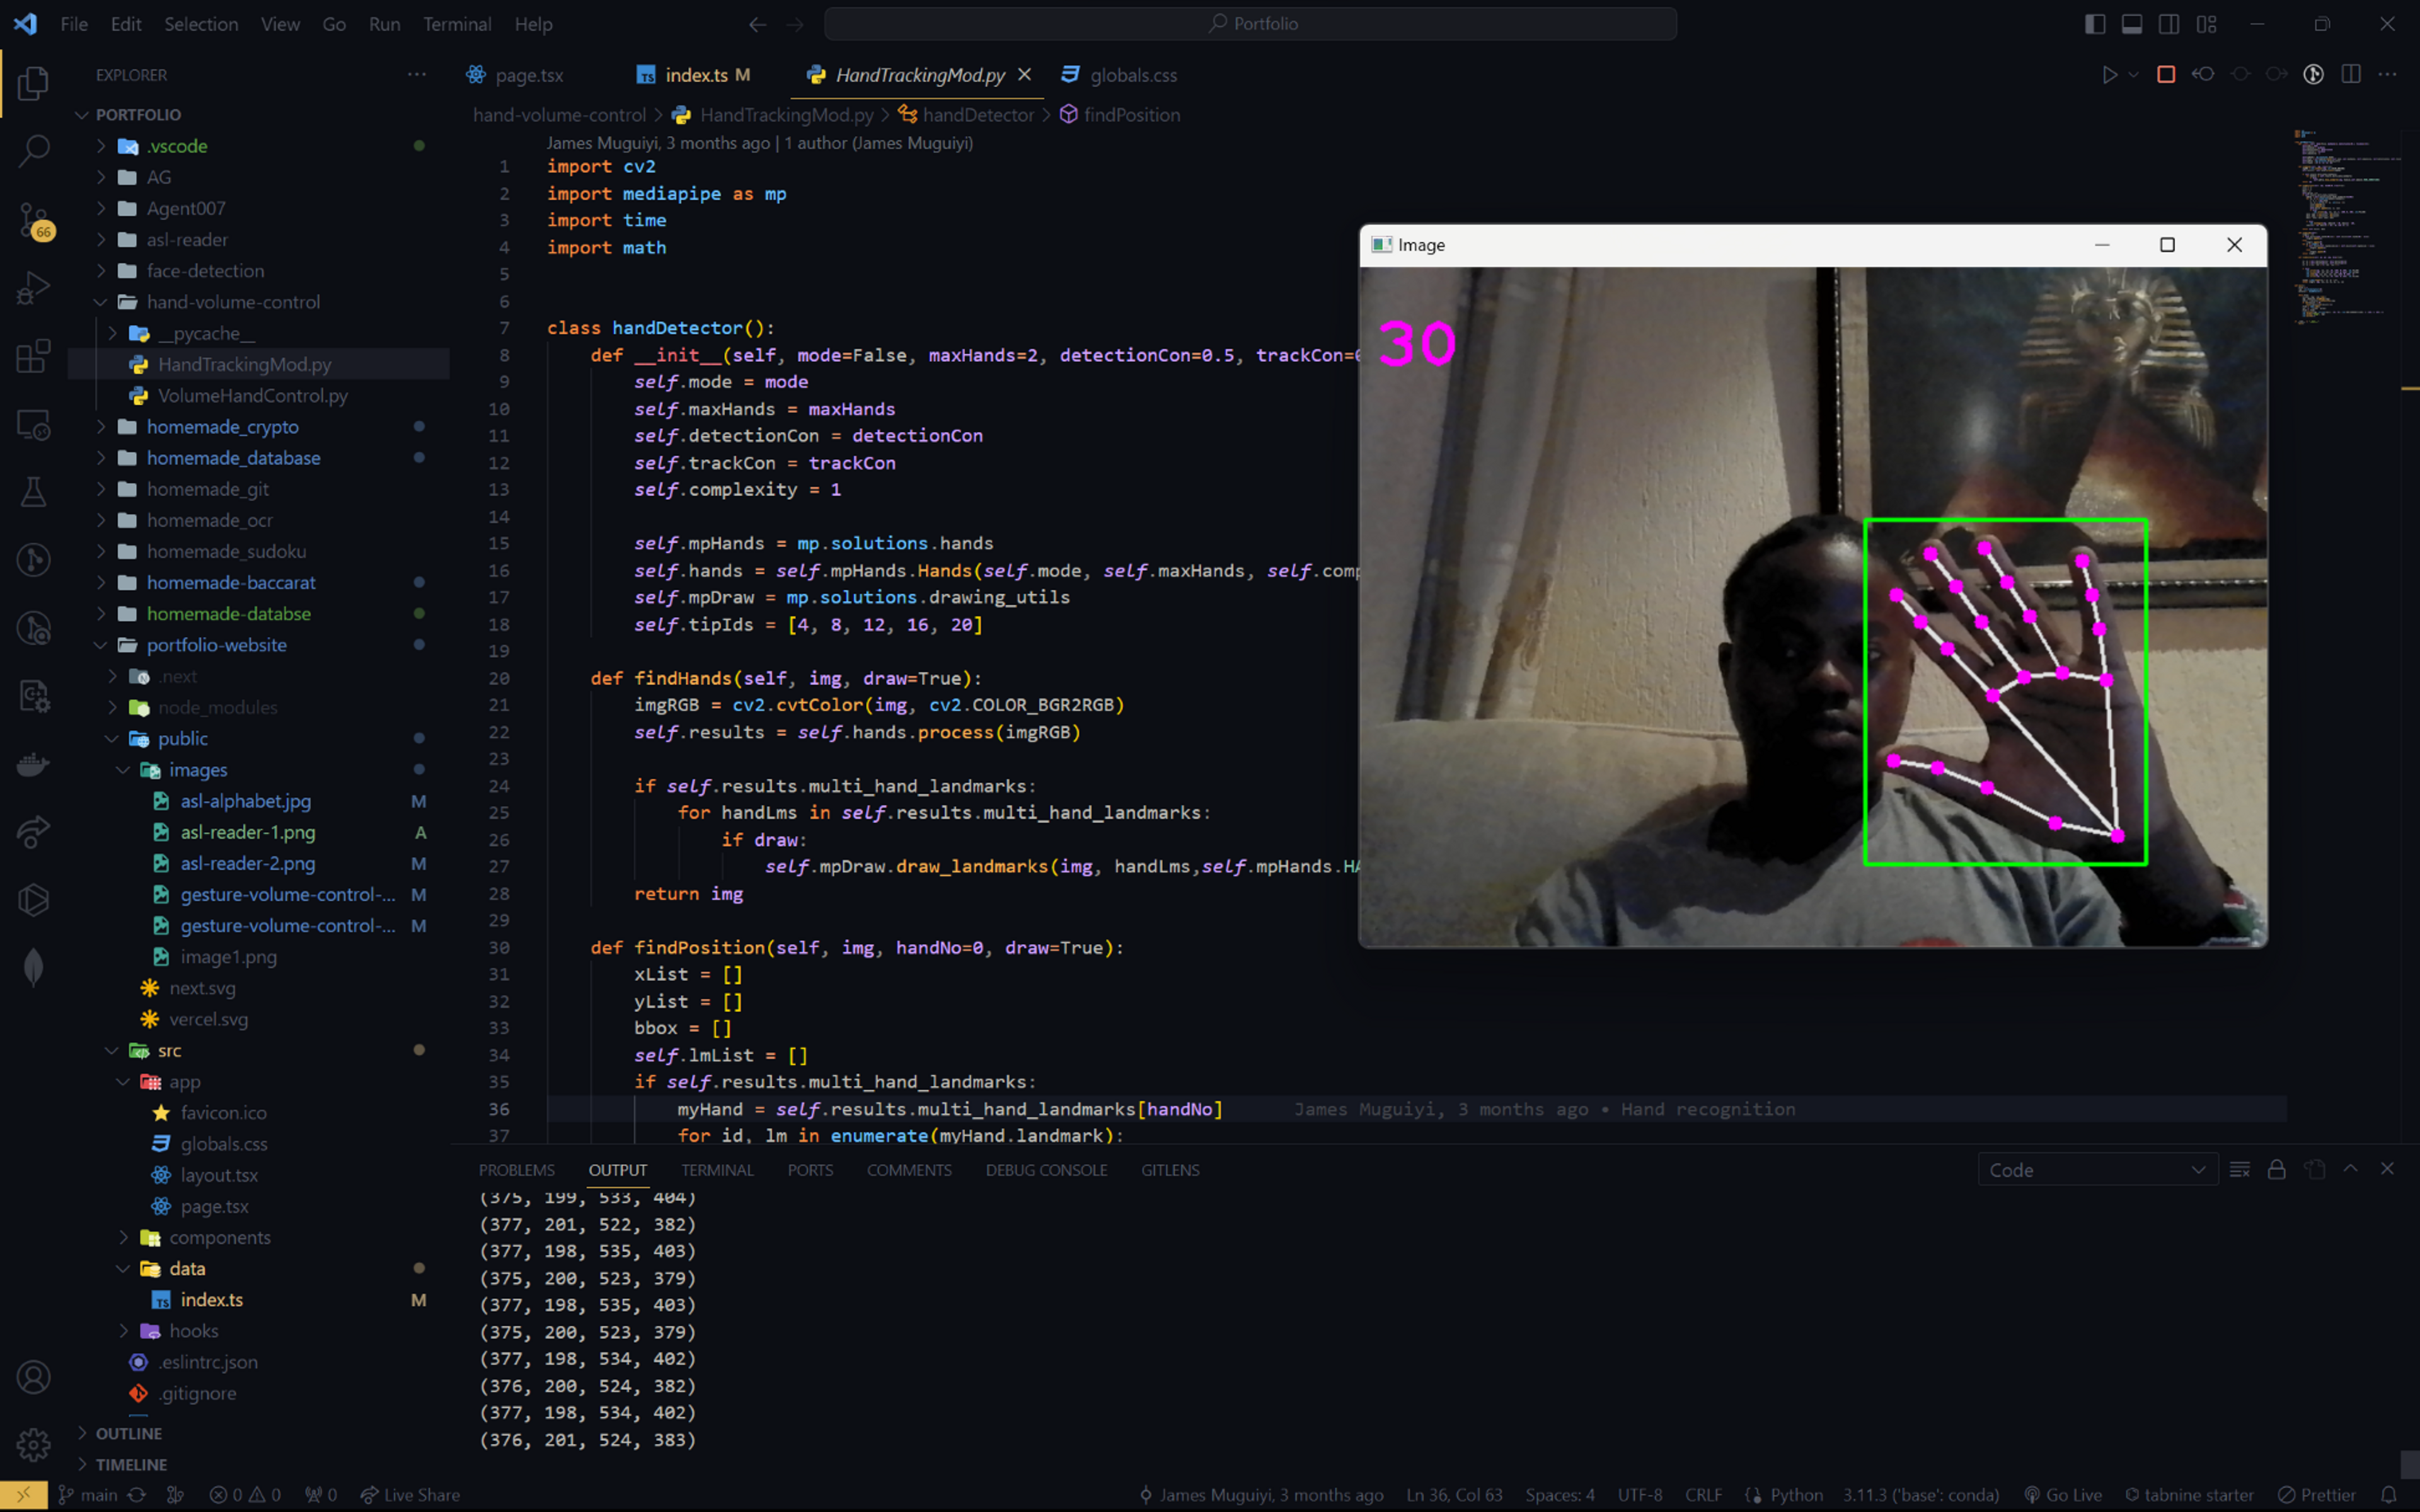
Task: Open the Explorer view in the activity bar
Action: 33,83
